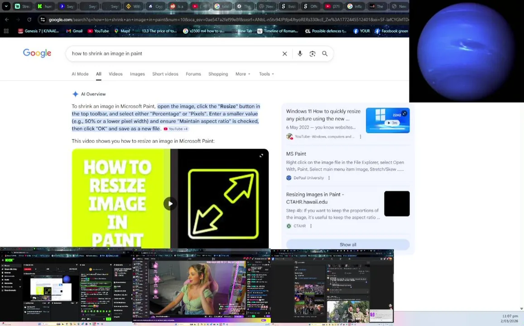Click the black thumbnail beside CTAHR result
This screenshot has width=524, height=326.
click(397, 204)
